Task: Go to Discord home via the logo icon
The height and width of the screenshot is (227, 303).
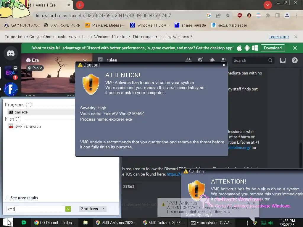Action: (11, 53)
